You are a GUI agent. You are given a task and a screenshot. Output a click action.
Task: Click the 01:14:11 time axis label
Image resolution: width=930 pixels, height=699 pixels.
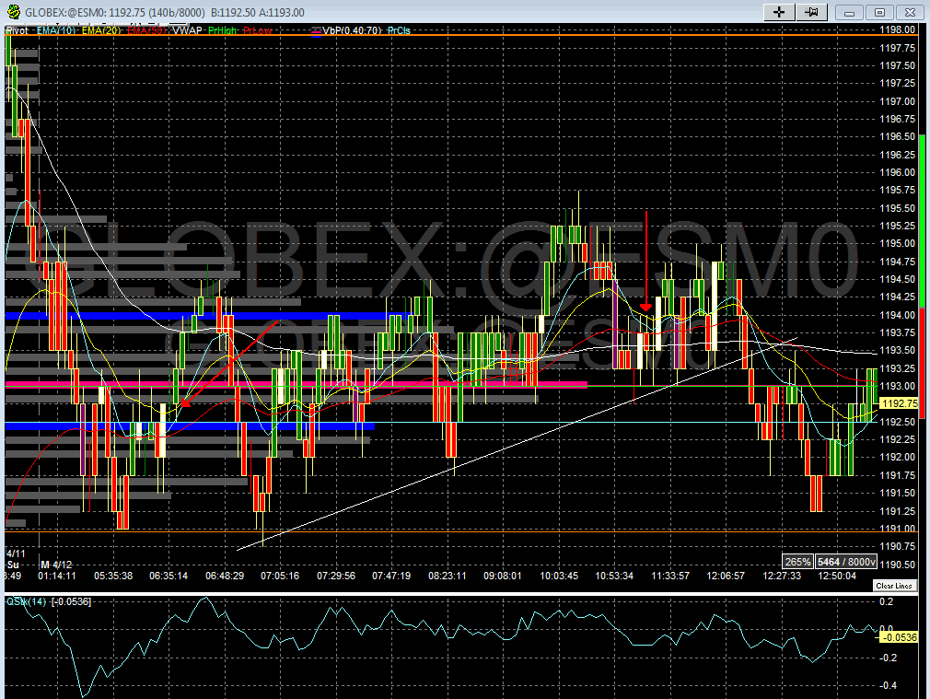(x=57, y=576)
